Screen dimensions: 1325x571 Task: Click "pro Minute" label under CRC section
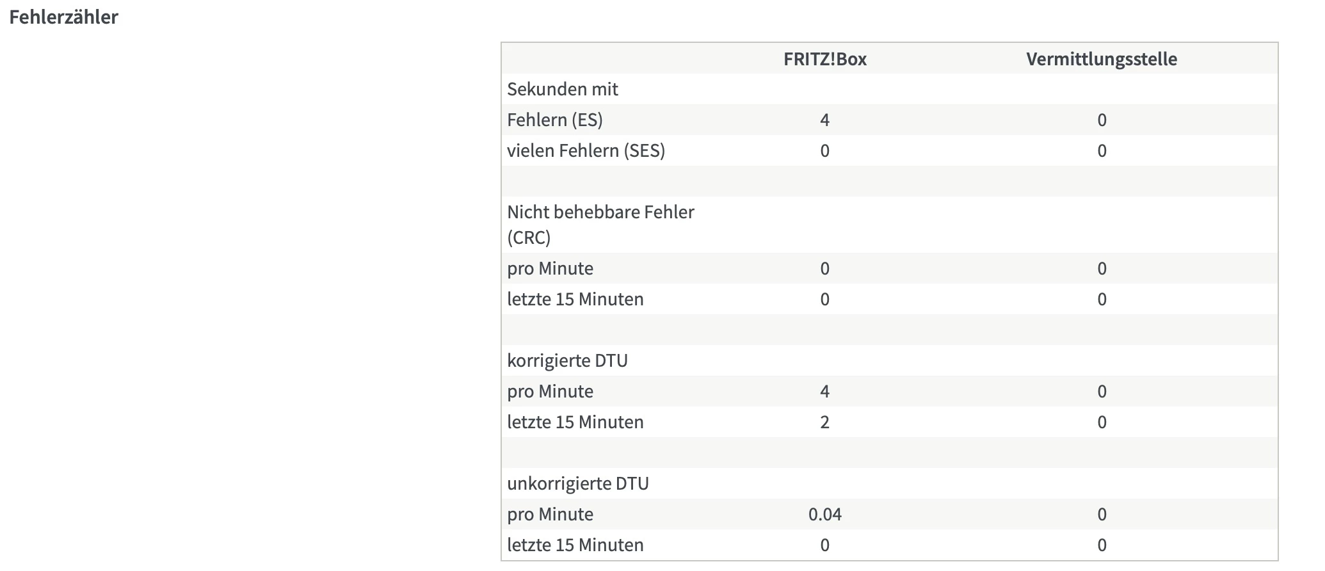pyautogui.click(x=550, y=268)
